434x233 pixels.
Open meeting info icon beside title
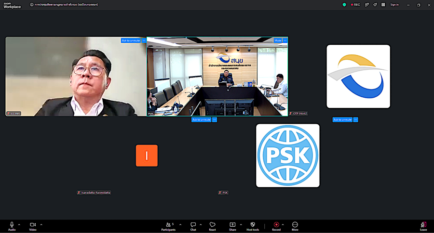pos(31,5)
